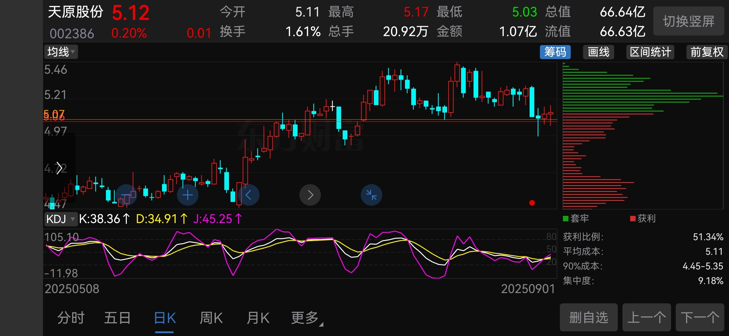Tap the 最高 value 5.17
This screenshot has height=336, width=729.
pyautogui.click(x=416, y=12)
